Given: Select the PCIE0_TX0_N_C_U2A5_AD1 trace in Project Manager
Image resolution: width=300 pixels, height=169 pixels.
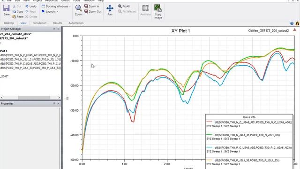Looking at the screenshot, I should (x=30, y=55).
